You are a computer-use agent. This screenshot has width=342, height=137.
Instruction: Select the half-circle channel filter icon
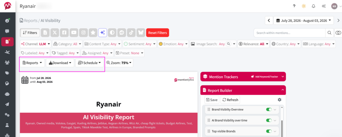click(x=112, y=33)
